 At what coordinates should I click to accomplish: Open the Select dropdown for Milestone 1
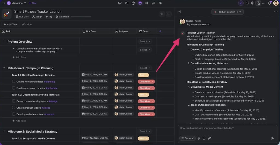pos(145,68)
